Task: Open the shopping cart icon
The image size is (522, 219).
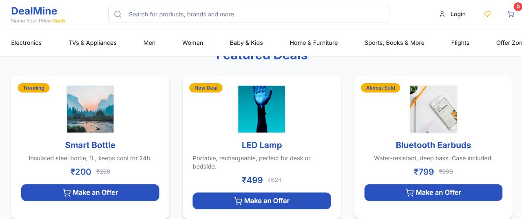Action: click(x=511, y=14)
